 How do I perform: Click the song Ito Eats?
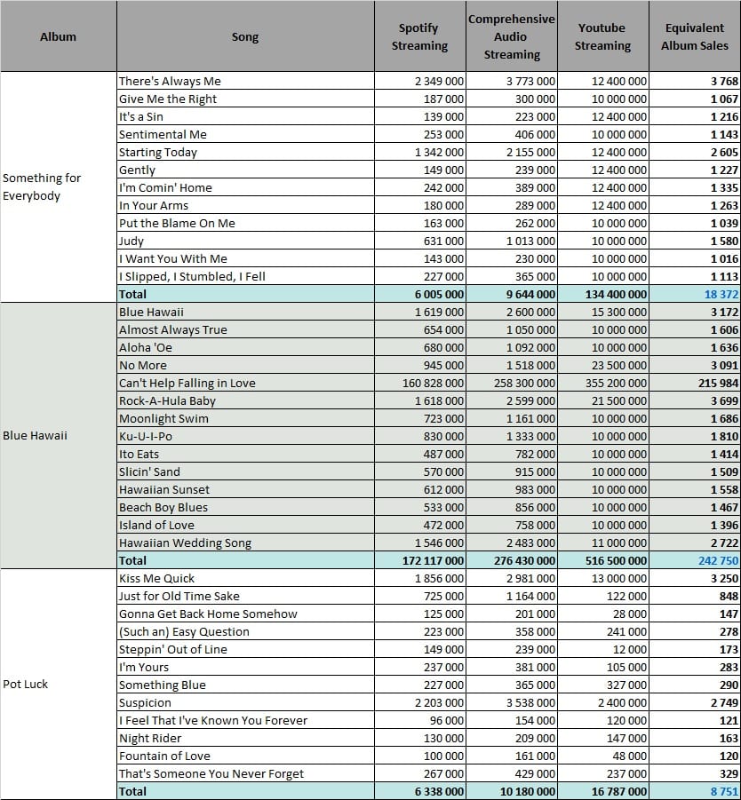click(245, 454)
